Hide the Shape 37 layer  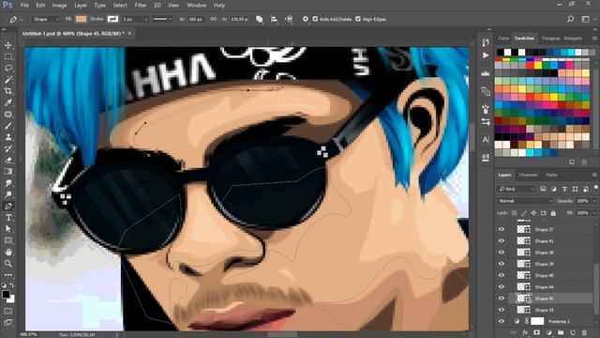click(x=502, y=229)
